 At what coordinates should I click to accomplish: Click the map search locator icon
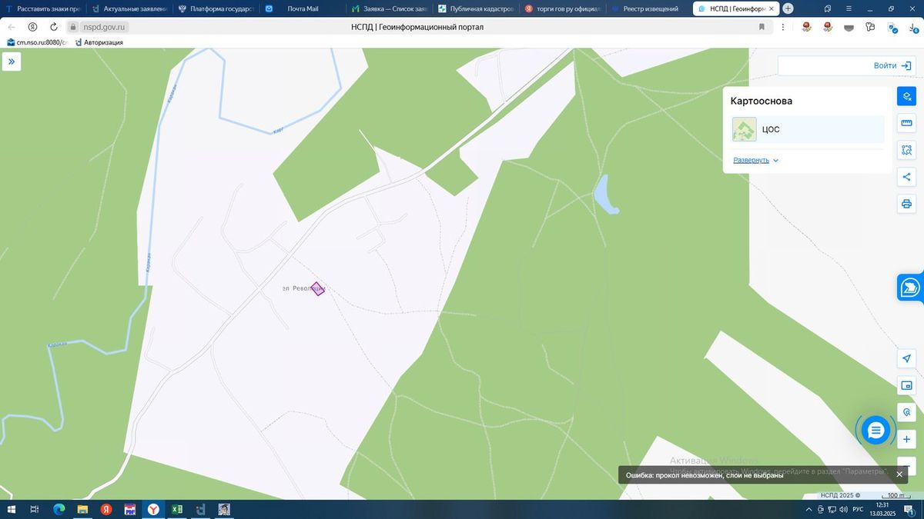point(907,412)
